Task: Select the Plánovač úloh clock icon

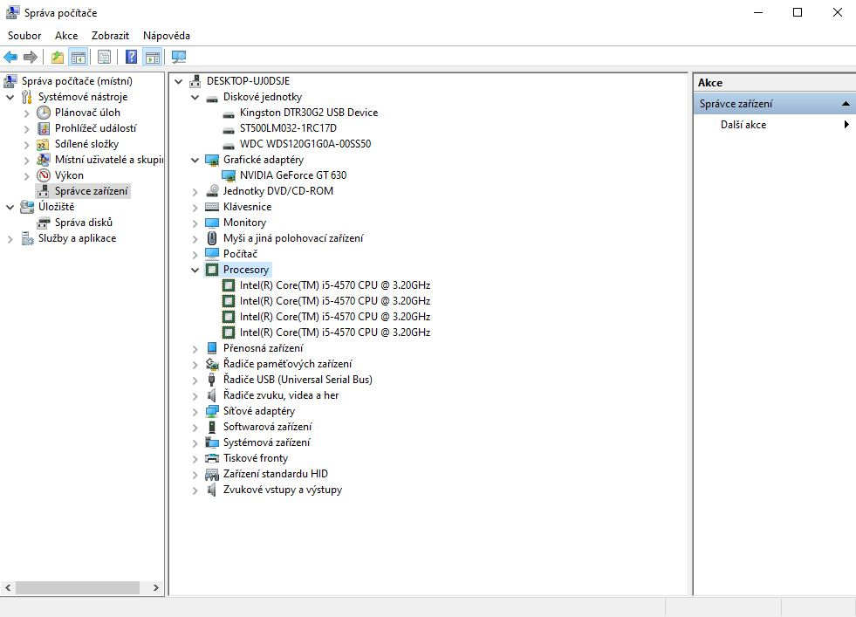Action: 44,113
